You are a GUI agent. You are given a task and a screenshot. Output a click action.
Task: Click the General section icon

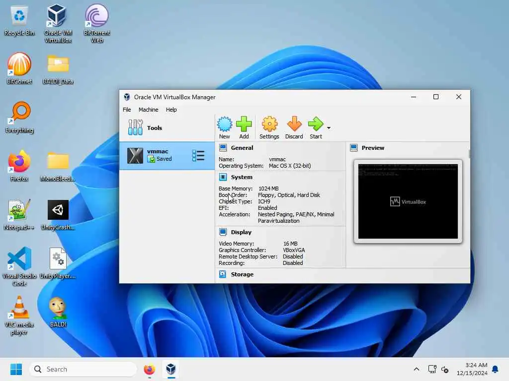[x=223, y=148]
